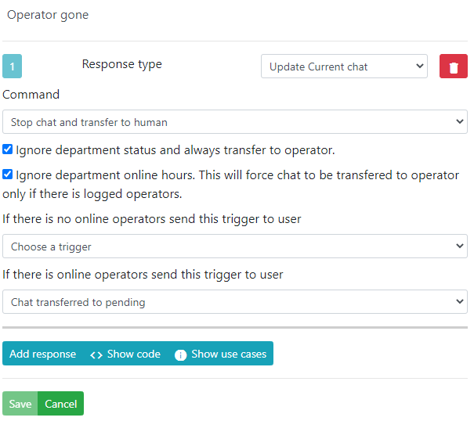Click the Response type label
The height and width of the screenshot is (421, 474).
pos(121,64)
